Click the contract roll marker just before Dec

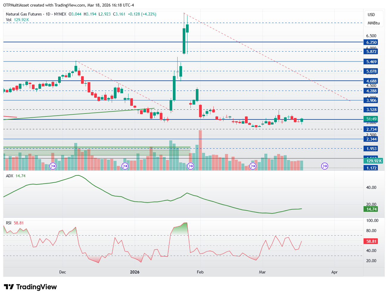[53, 166]
